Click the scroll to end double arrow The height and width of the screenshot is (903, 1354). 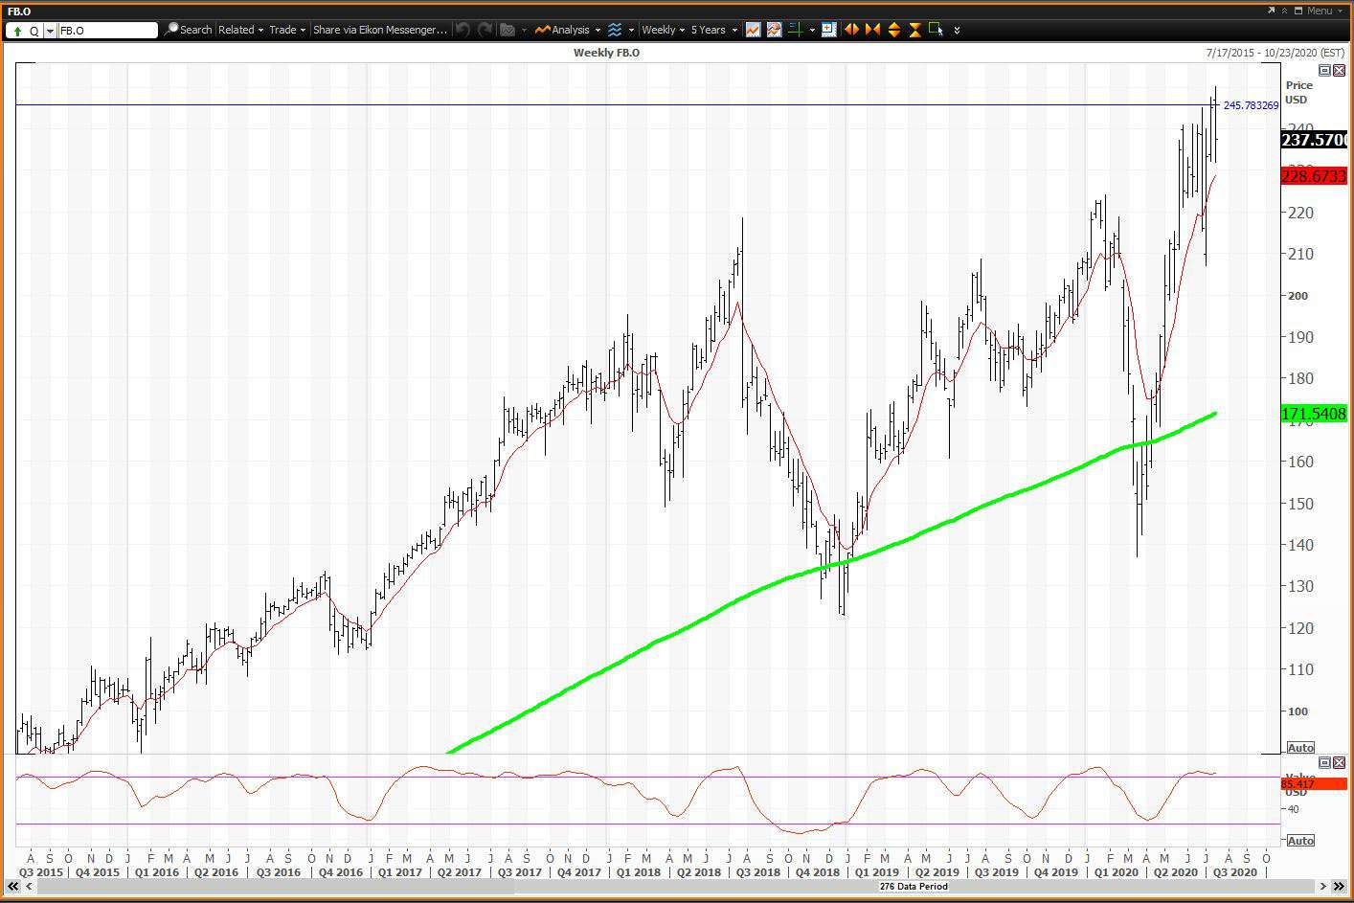coord(1339,887)
